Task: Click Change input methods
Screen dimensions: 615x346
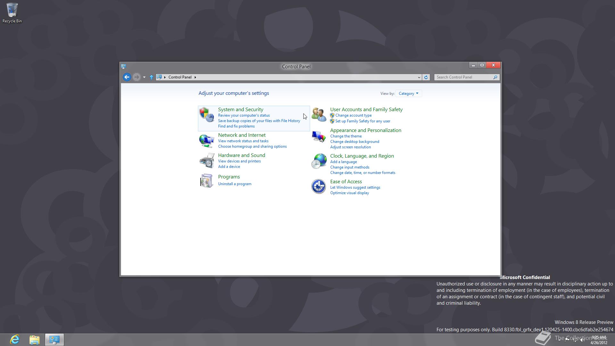Action: 350,167
